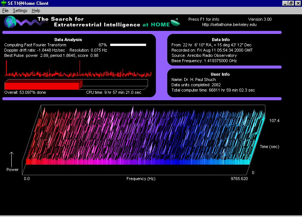Click the 'Best Pulse' result line
This screenshot has height=217, width=302.
51,55
